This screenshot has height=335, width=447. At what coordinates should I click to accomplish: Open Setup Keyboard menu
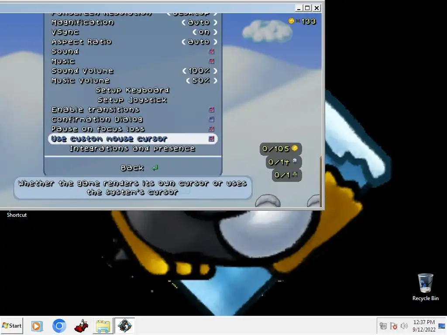tap(132, 90)
